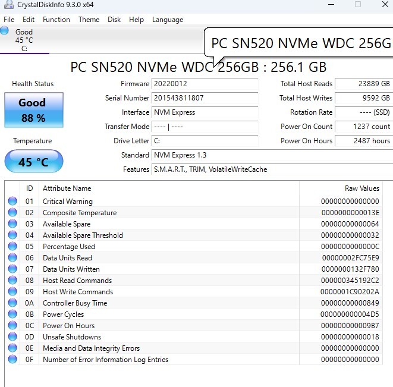
Task: Open the Function menu
Action: 56,20
